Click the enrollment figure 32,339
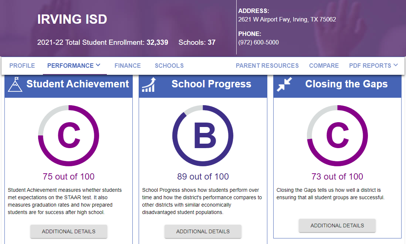Viewport: 406px width, 244px height. pyautogui.click(x=157, y=42)
